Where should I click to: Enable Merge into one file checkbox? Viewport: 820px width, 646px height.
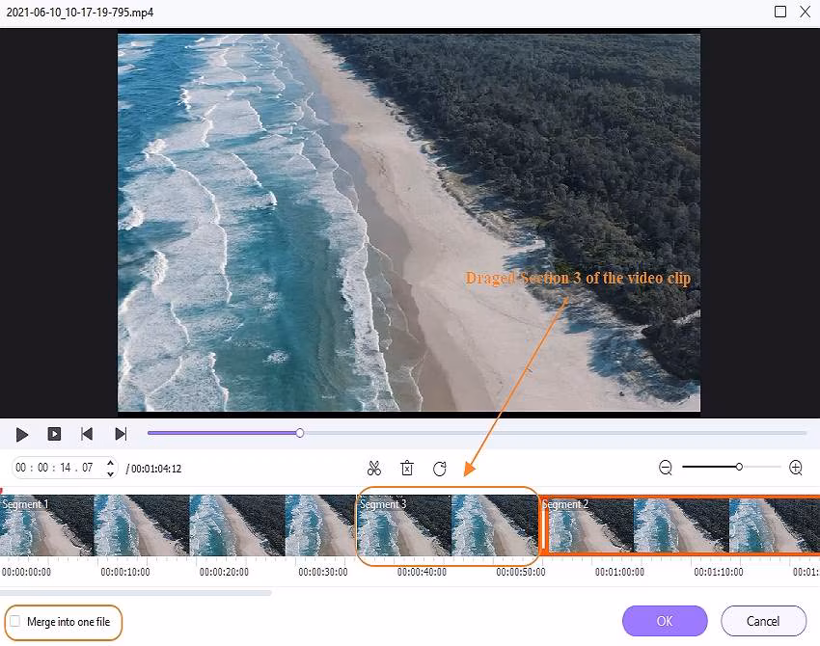pos(14,622)
